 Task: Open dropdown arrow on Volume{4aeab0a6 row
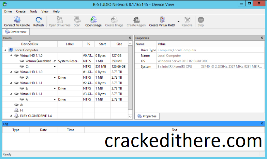(x=55, y=61)
